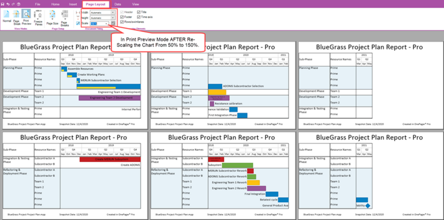Click the ADONIS Subcontractor Selection task label
444x220 pixels.
click(x=243, y=86)
